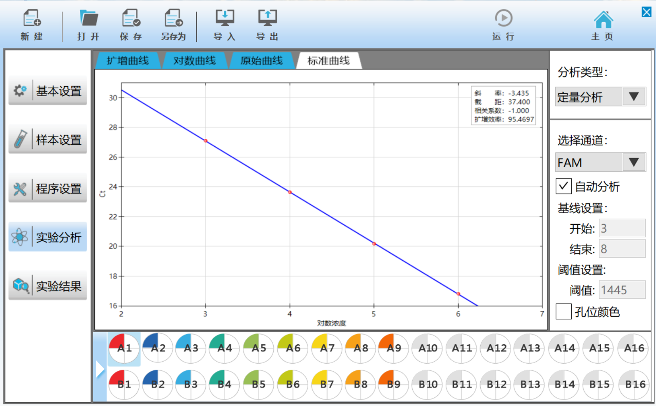Uncheck the 自动分析 checkbox
Viewport: 656px width, 406px height.
coord(563,186)
